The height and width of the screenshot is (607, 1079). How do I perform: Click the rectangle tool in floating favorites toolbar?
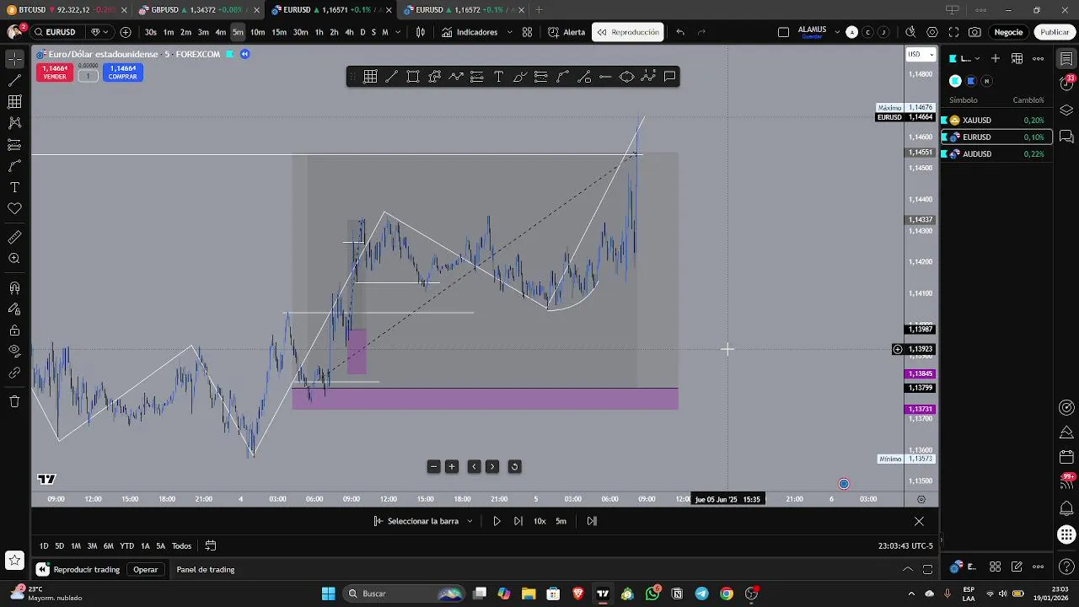click(413, 77)
